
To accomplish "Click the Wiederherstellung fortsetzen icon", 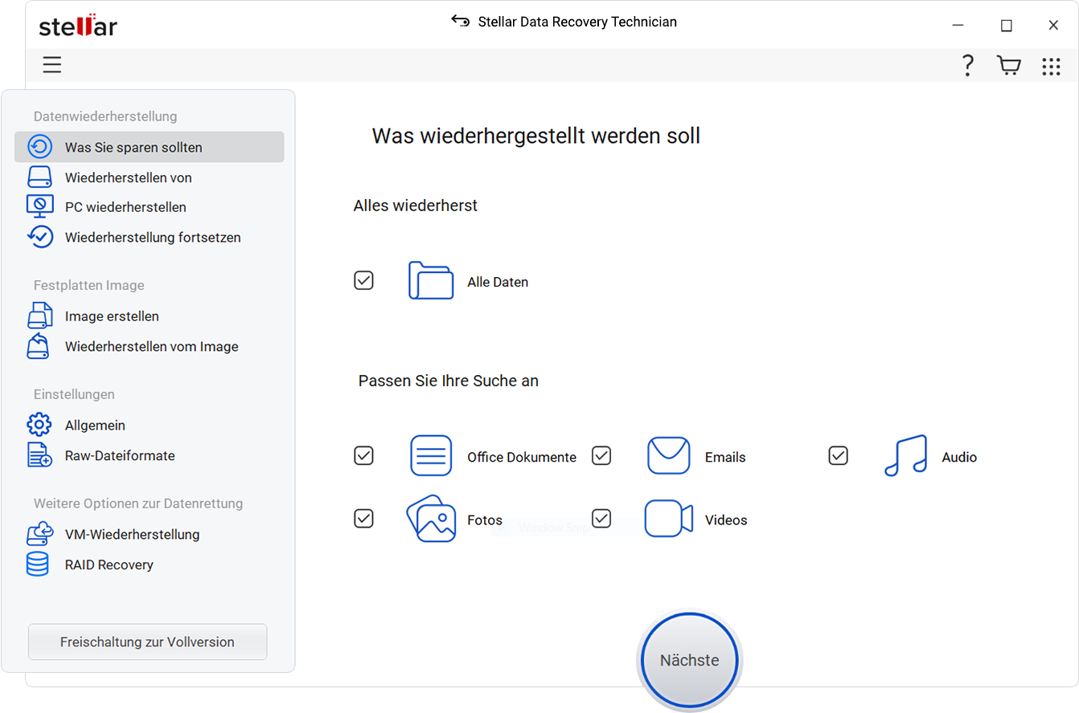I will (39, 237).
